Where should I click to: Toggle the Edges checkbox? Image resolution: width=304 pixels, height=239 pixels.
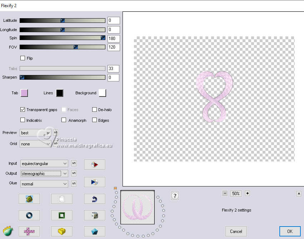point(94,120)
